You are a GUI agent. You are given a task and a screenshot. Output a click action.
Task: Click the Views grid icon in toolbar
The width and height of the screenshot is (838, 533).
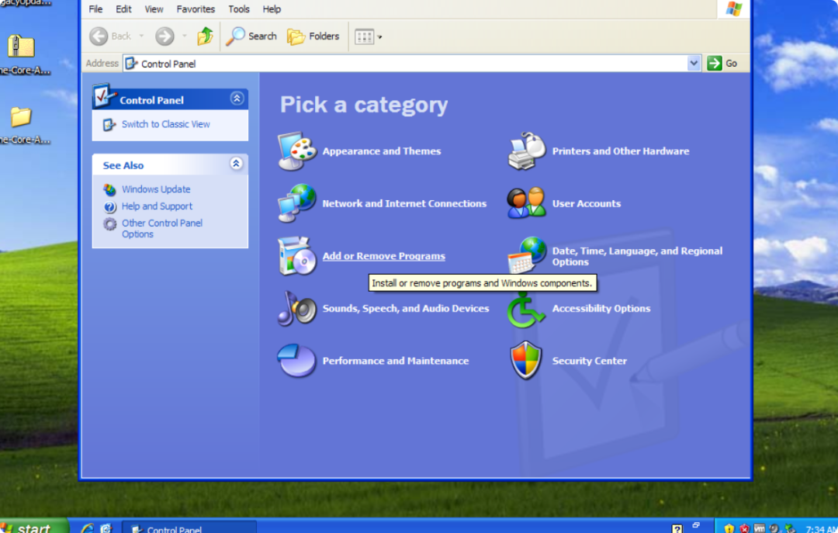365,37
